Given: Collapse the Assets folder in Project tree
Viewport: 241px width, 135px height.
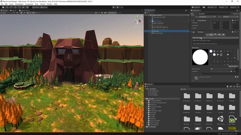Looking at the screenshot, I should click(x=145, y=99).
